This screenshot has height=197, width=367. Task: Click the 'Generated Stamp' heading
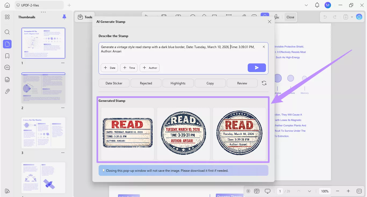pyautogui.click(x=112, y=101)
